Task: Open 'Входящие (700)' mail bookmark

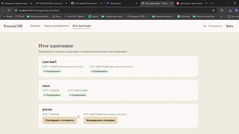Action: tap(138, 16)
